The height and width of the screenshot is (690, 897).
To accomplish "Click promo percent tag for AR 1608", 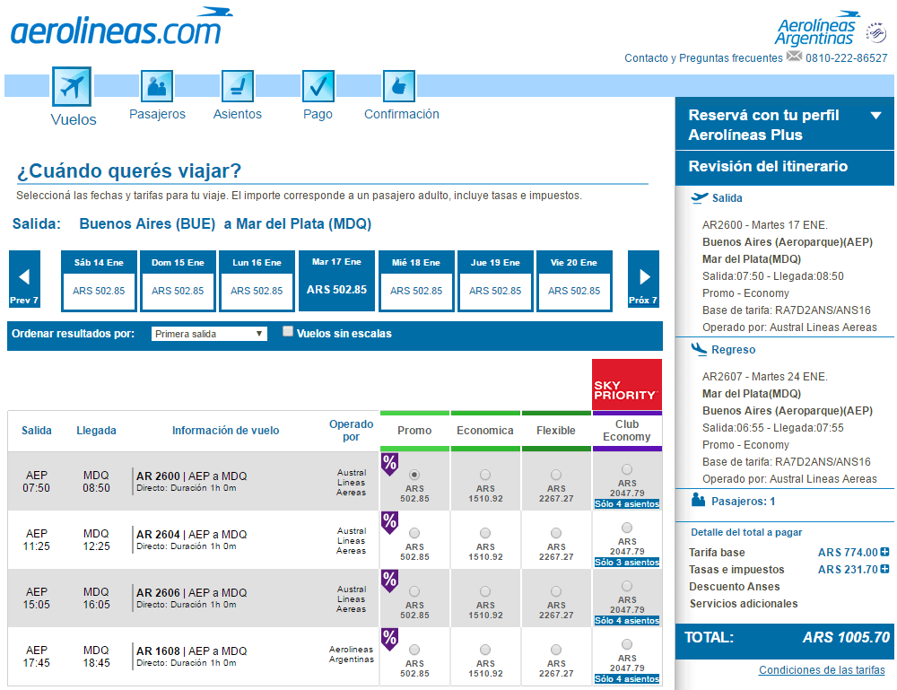I will click(389, 639).
